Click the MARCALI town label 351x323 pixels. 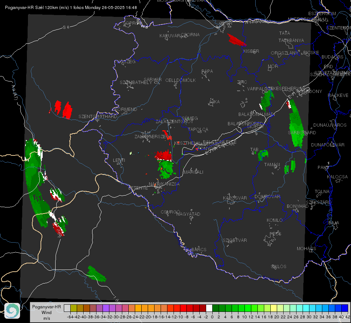[194, 172]
